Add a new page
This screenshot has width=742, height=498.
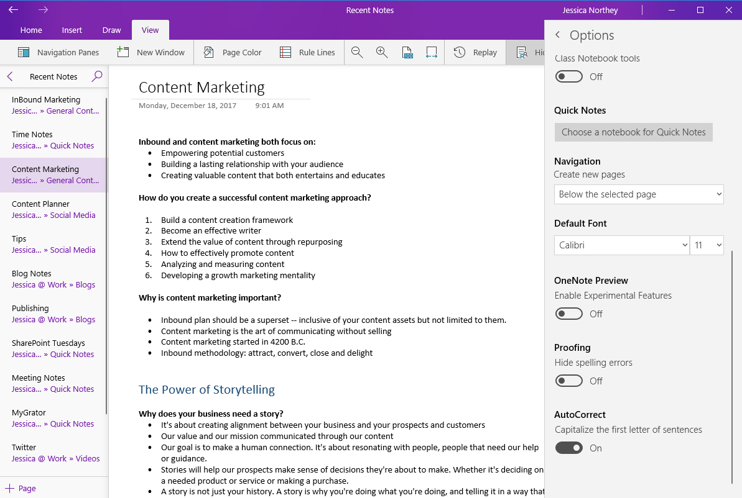click(x=21, y=488)
